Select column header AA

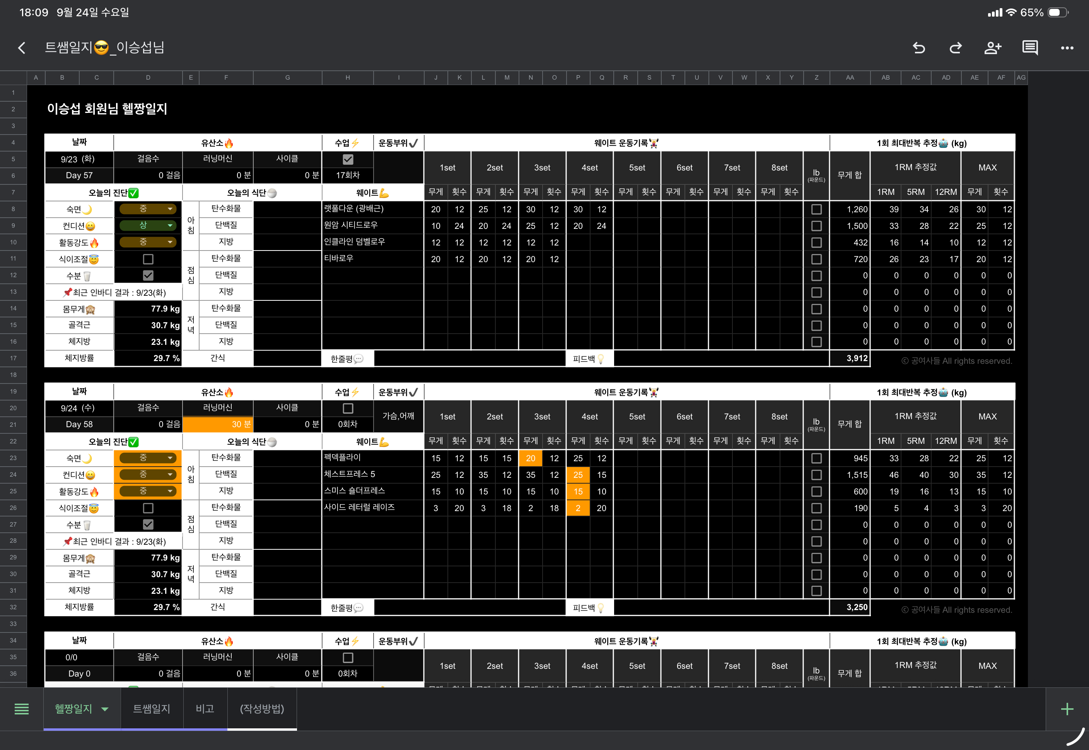pos(850,78)
